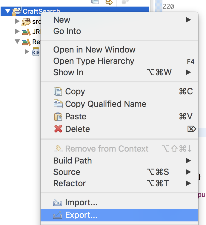Viewport: 206px width, 225px height.
Task: Click the src package folder icon
Action: 26,22
